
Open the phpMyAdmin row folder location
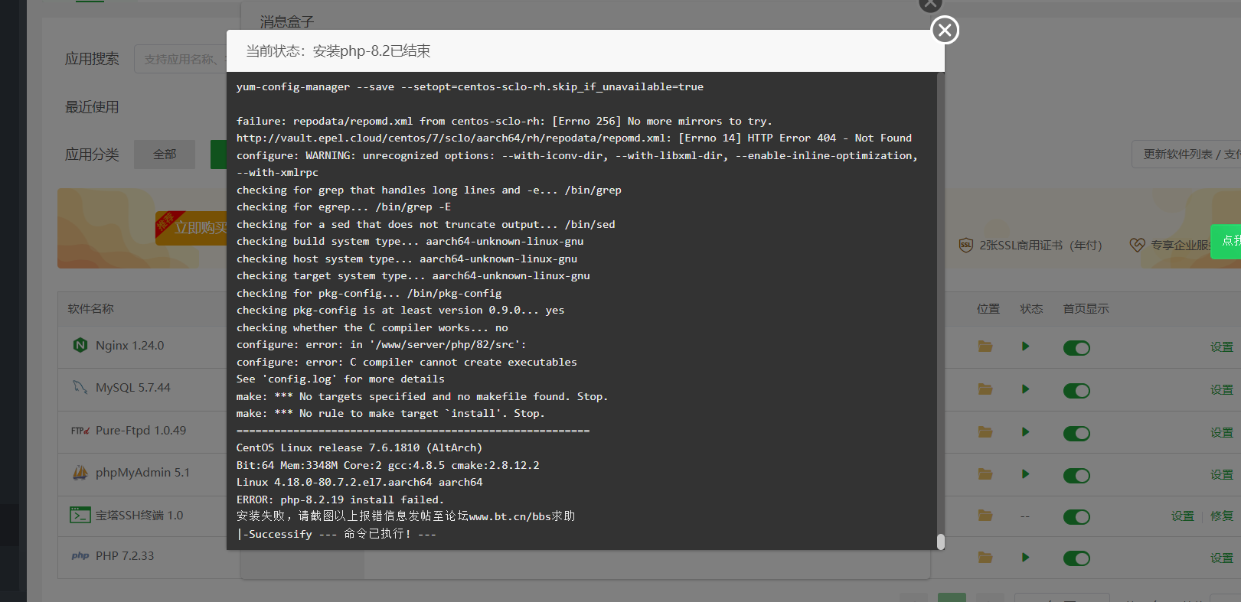point(985,474)
